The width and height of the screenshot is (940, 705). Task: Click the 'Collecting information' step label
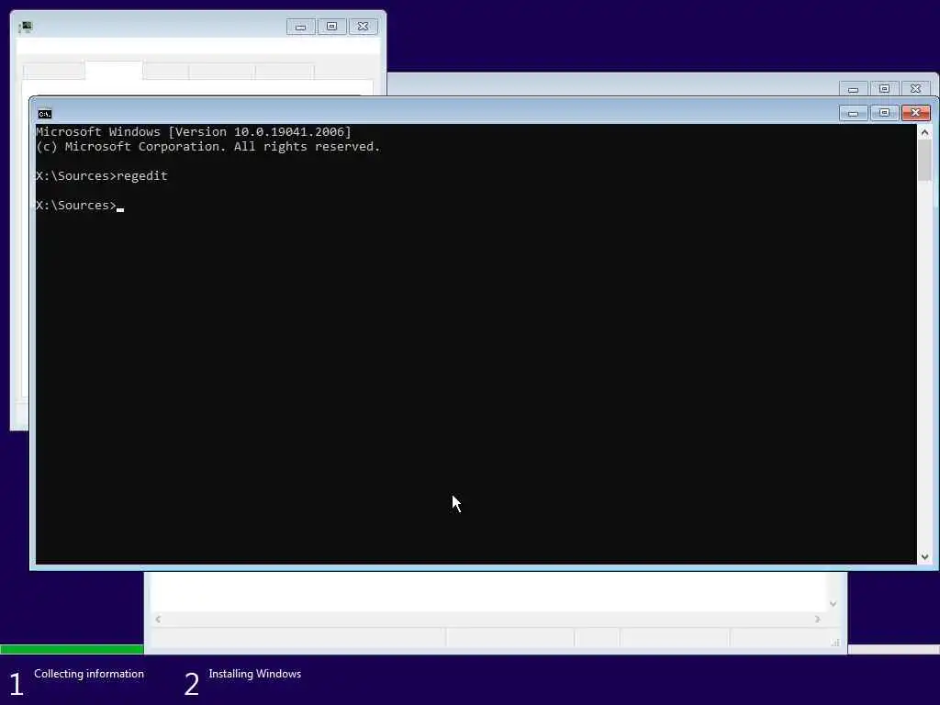[x=89, y=674]
